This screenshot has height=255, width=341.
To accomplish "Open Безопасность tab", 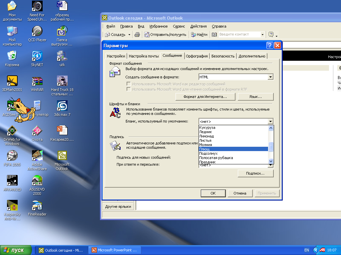I will point(223,56).
